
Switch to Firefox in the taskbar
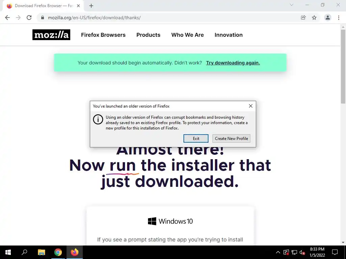[75, 252]
